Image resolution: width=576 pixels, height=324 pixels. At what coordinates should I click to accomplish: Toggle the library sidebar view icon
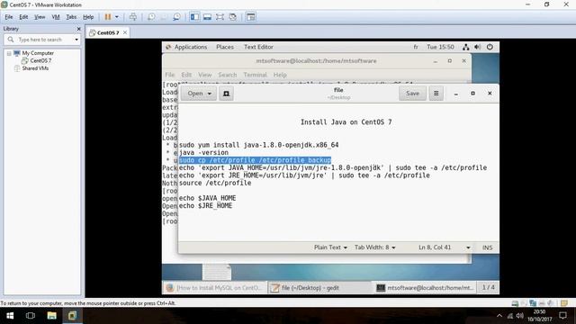click(x=194, y=17)
